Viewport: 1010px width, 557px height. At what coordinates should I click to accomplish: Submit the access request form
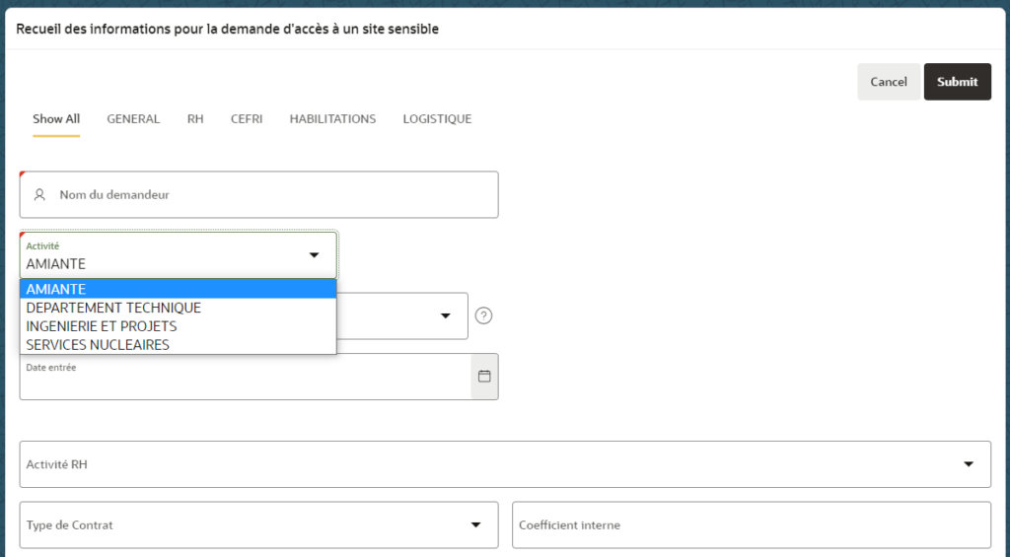tap(957, 82)
